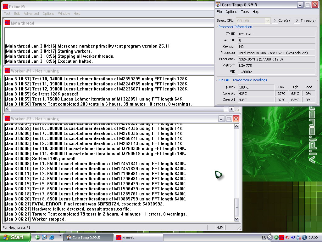
Task: Click blue 43 Core Temp tray icon
Action: (293, 238)
